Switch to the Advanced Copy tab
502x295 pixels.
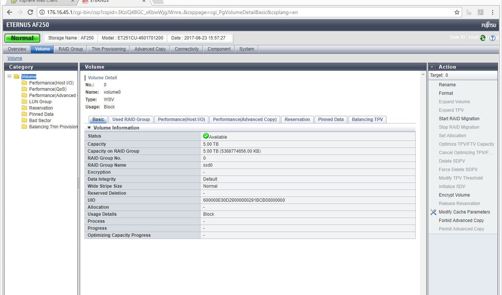tap(150, 49)
